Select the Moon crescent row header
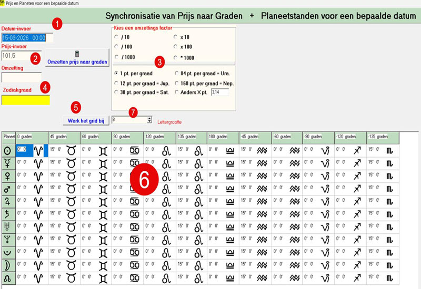421x289 pixels. pyautogui.click(x=8, y=265)
